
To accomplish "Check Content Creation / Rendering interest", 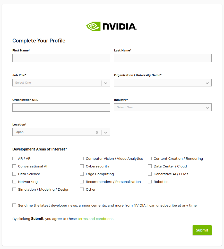I will click(150, 158).
